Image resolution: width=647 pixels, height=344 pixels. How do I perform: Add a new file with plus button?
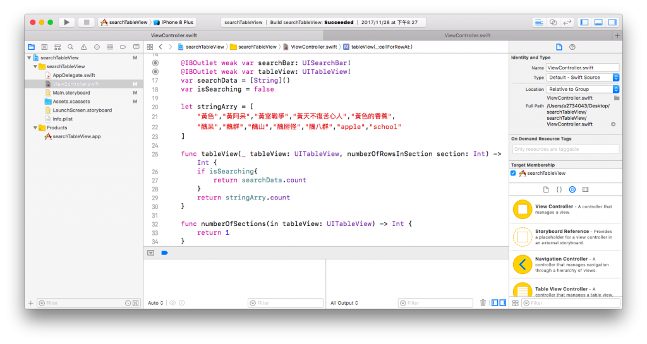(31, 303)
